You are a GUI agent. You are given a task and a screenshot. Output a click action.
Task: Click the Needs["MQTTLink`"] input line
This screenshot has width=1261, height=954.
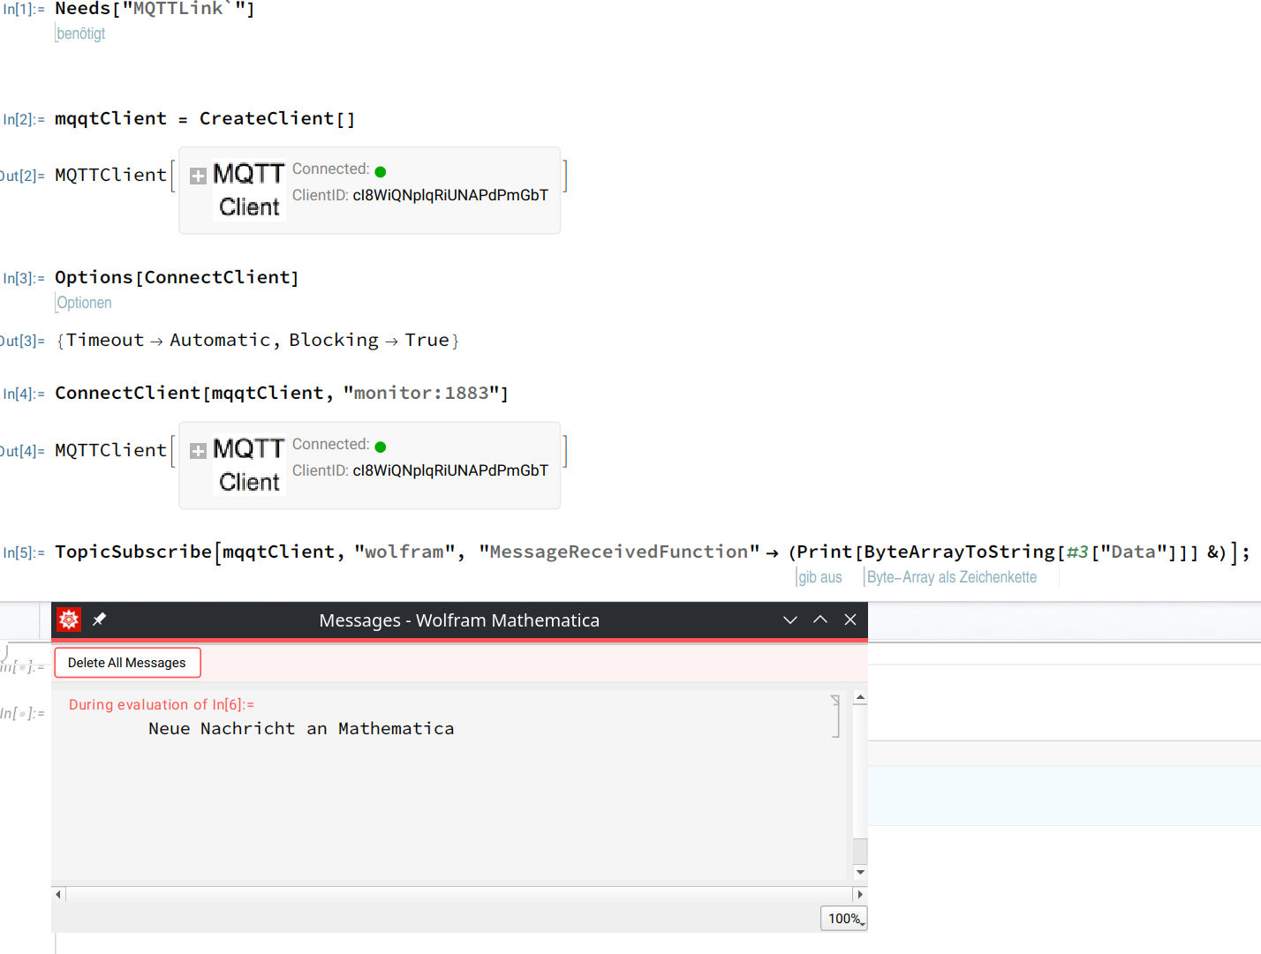point(155,9)
